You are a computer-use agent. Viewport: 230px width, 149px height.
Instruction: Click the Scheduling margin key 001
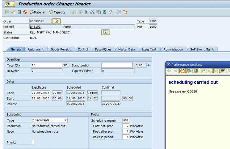[x=126, y=120]
